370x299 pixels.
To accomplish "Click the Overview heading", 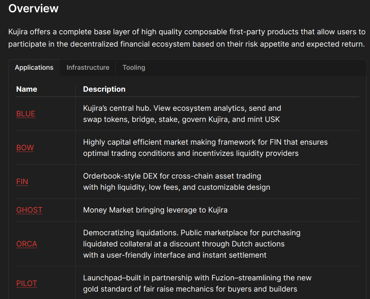I will [x=33, y=9].
